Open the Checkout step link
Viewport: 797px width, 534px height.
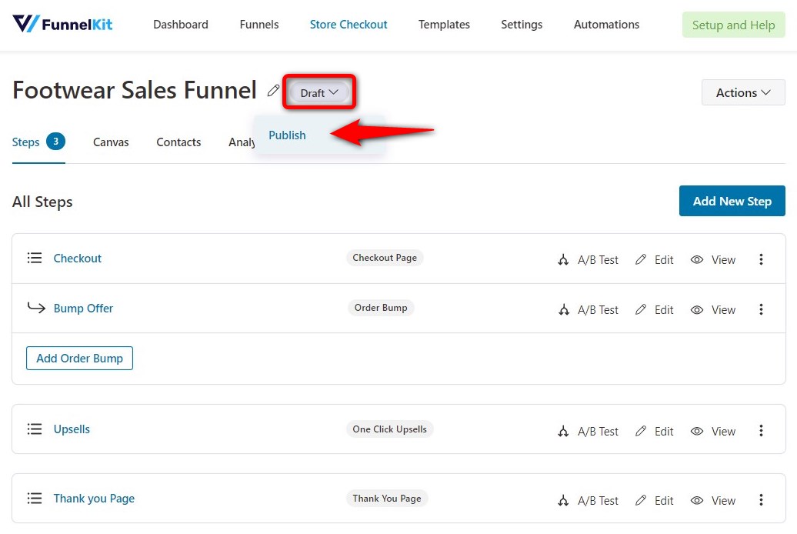(77, 259)
